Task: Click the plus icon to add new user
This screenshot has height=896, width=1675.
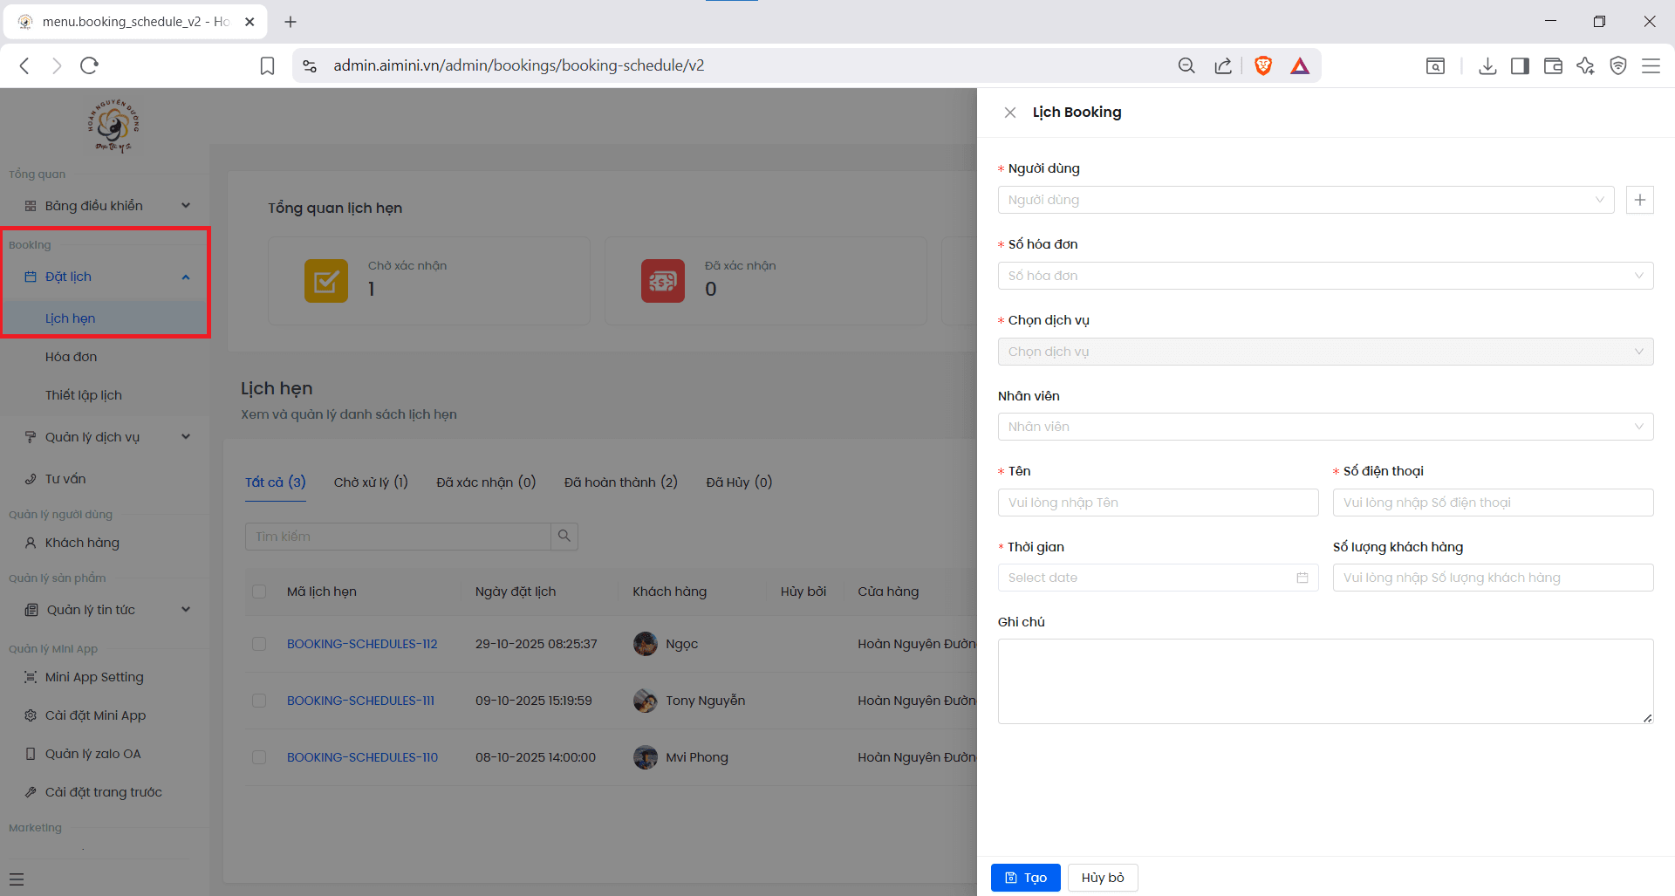Action: pyautogui.click(x=1639, y=200)
